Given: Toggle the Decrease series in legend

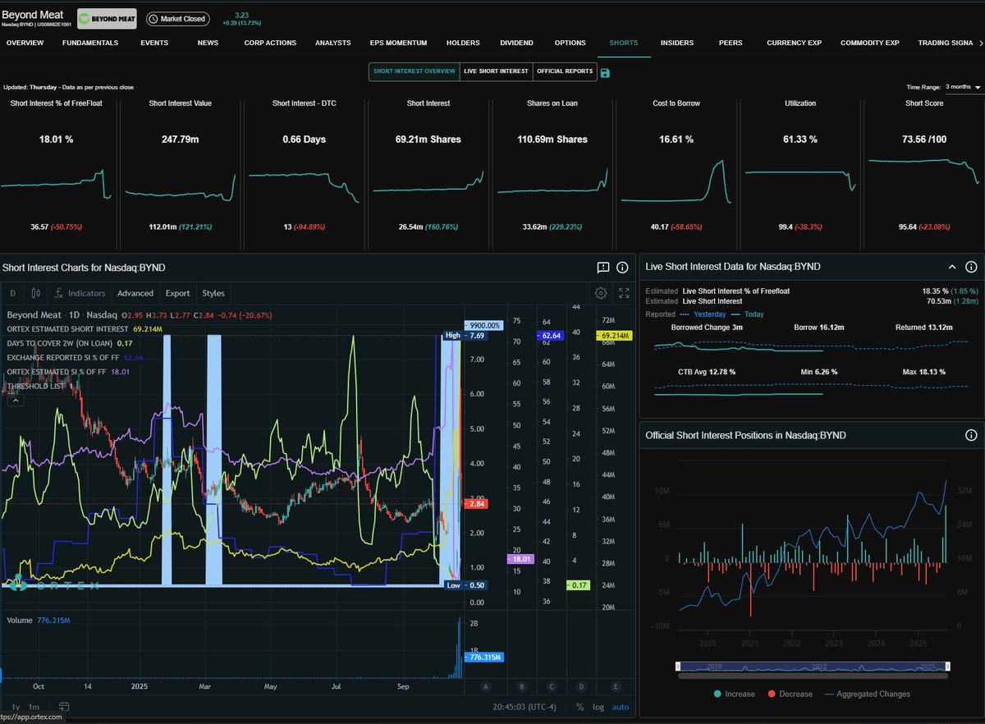Looking at the screenshot, I should click(x=790, y=694).
